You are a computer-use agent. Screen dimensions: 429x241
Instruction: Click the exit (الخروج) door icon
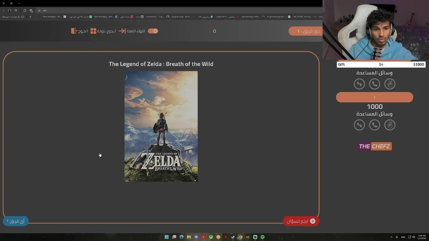pos(74,31)
